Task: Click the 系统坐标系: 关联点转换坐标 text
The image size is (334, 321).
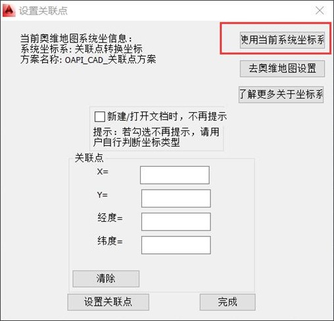Action: click(x=82, y=49)
